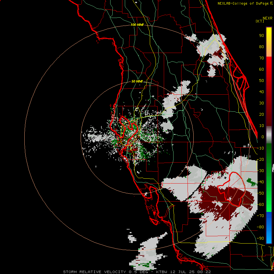Click the Storm Relative Velocity KTBW caption
Screen dimensions: 274x274
pos(137,272)
